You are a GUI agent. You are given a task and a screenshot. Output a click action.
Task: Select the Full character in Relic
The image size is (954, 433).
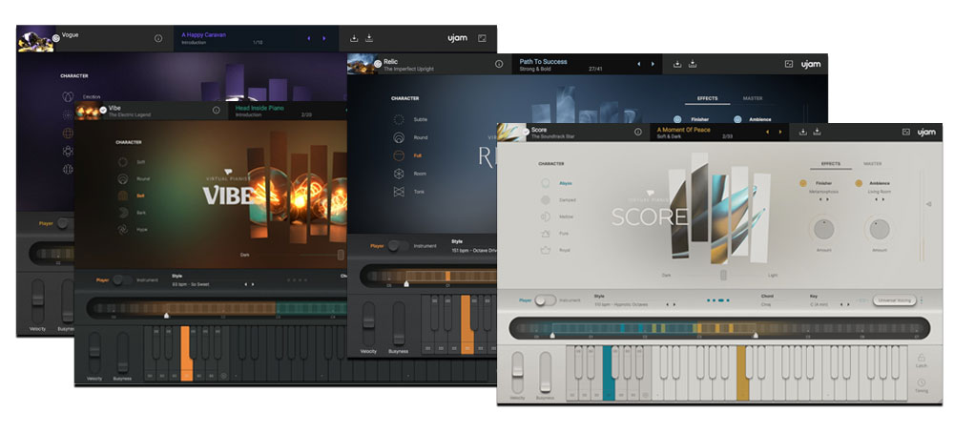pyautogui.click(x=409, y=155)
